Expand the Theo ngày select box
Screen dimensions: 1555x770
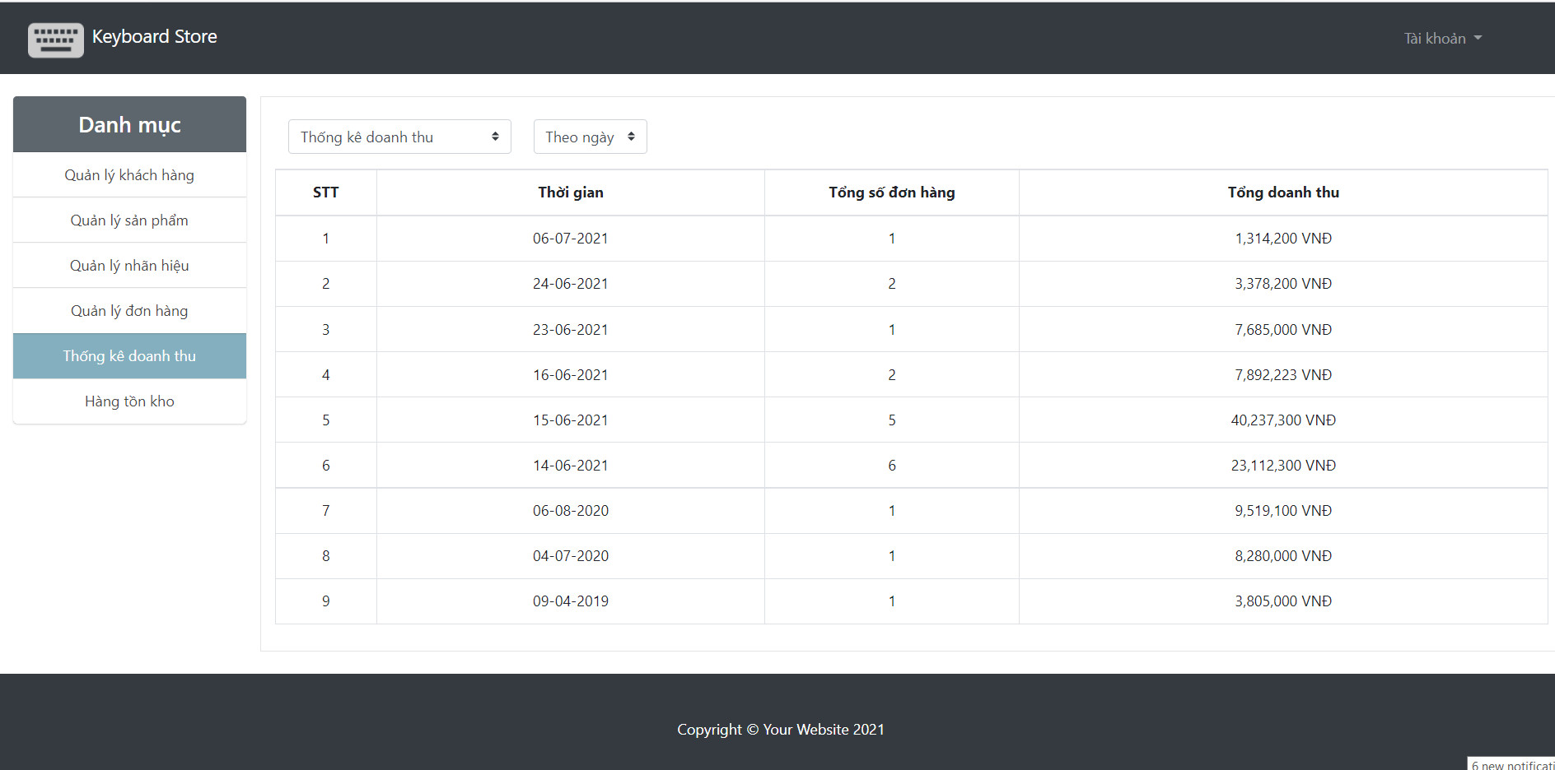pyautogui.click(x=591, y=137)
